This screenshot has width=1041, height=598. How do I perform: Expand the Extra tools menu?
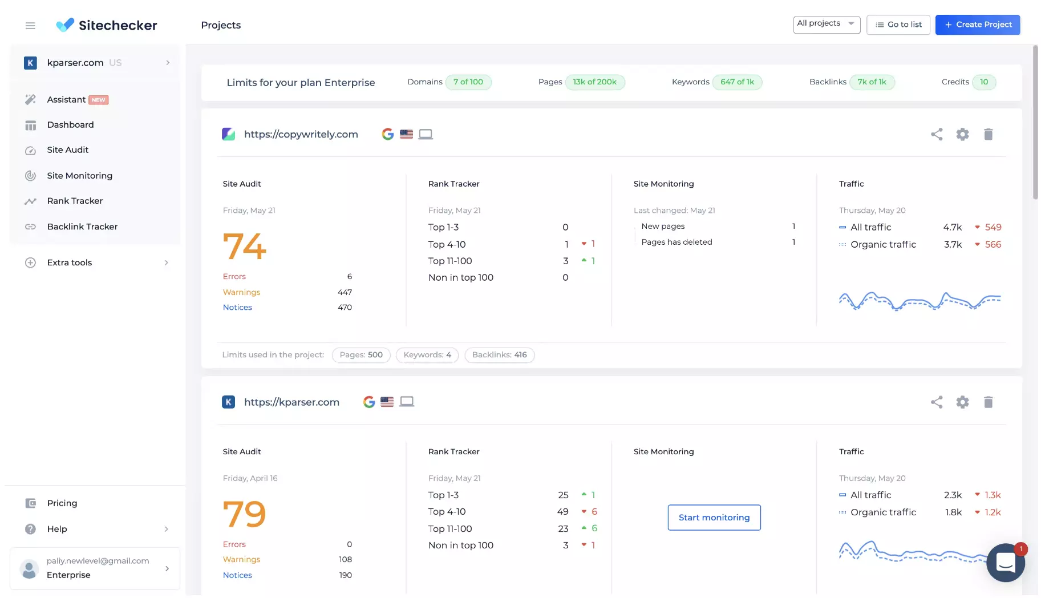click(97, 262)
